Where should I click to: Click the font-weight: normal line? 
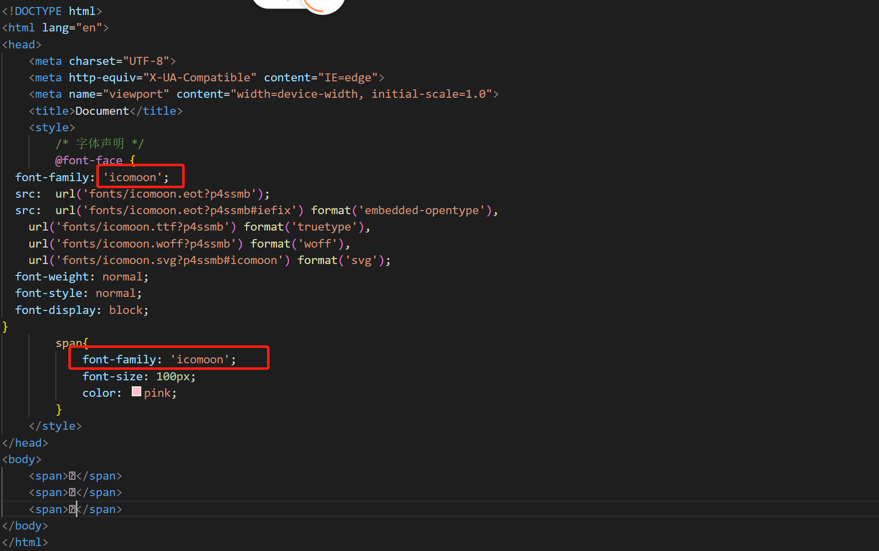click(82, 276)
